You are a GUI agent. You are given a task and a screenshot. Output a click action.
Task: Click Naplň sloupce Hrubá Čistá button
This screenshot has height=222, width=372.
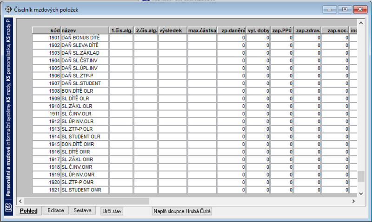click(x=182, y=211)
